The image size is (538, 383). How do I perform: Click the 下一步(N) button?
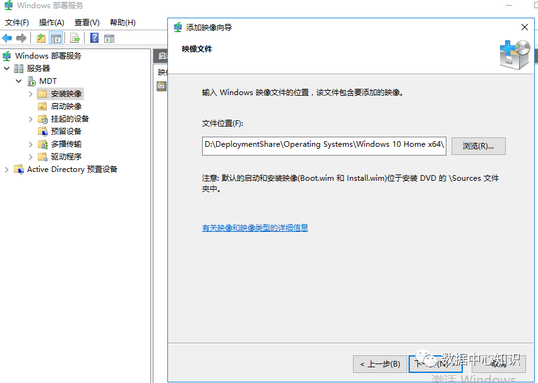pyautogui.click(x=436, y=364)
